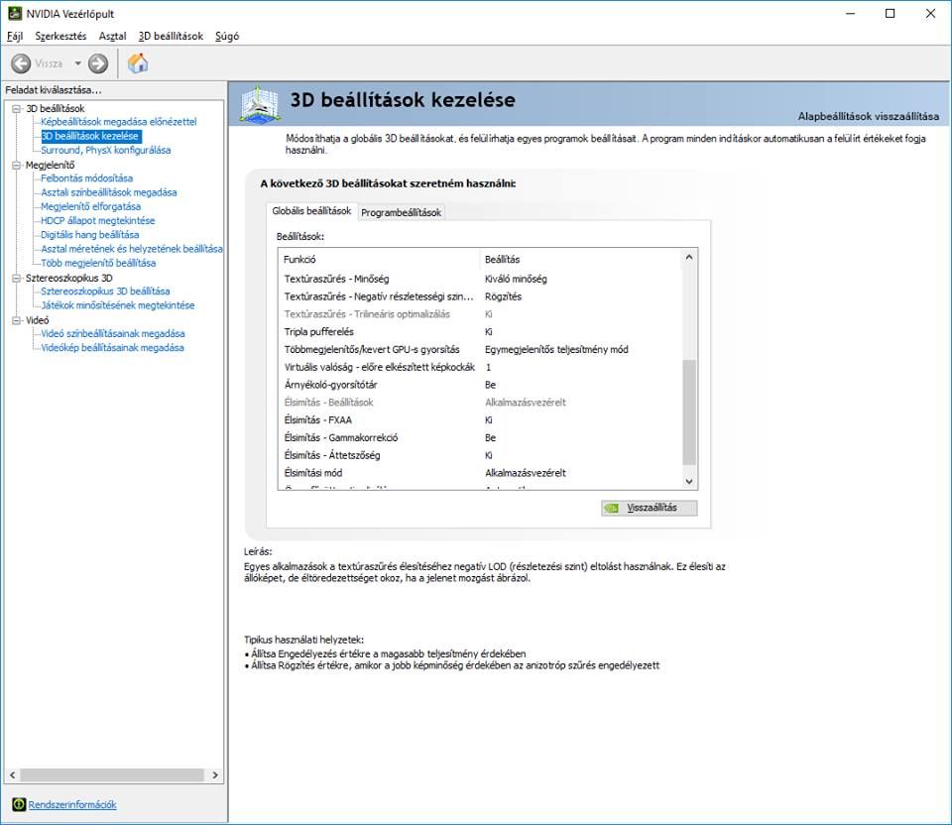952x825 pixels.
Task: Select the Élsimítás - Áttetszőség row
Action: [x=480, y=455]
